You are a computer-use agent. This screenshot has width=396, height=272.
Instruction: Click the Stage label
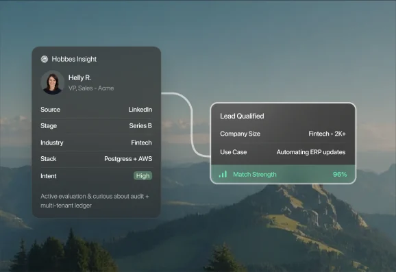click(49, 126)
